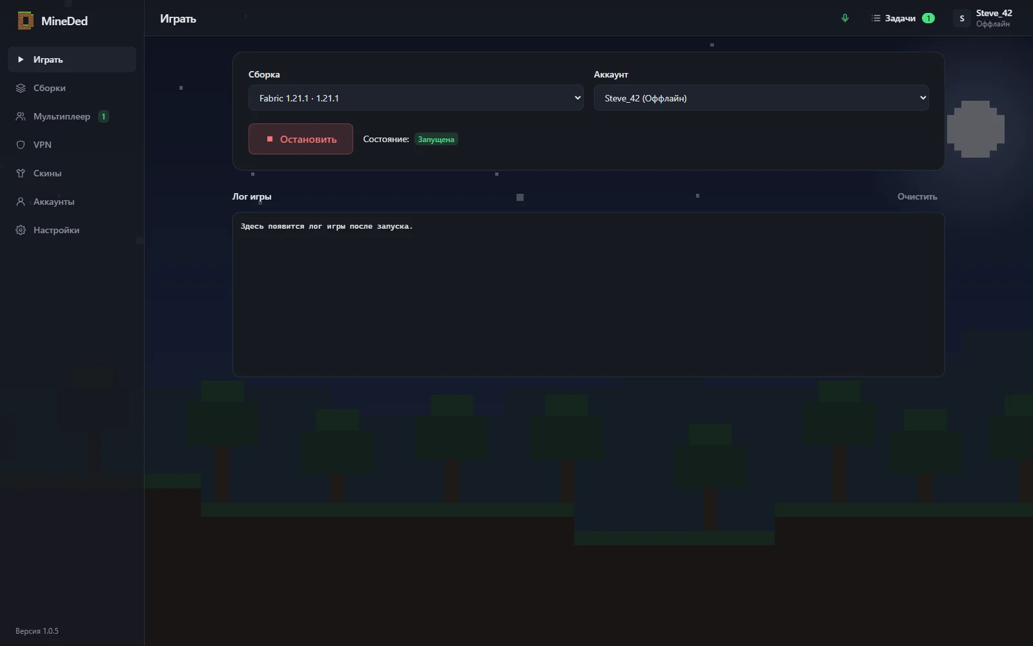
Task: Click the game log text area
Action: [588, 295]
